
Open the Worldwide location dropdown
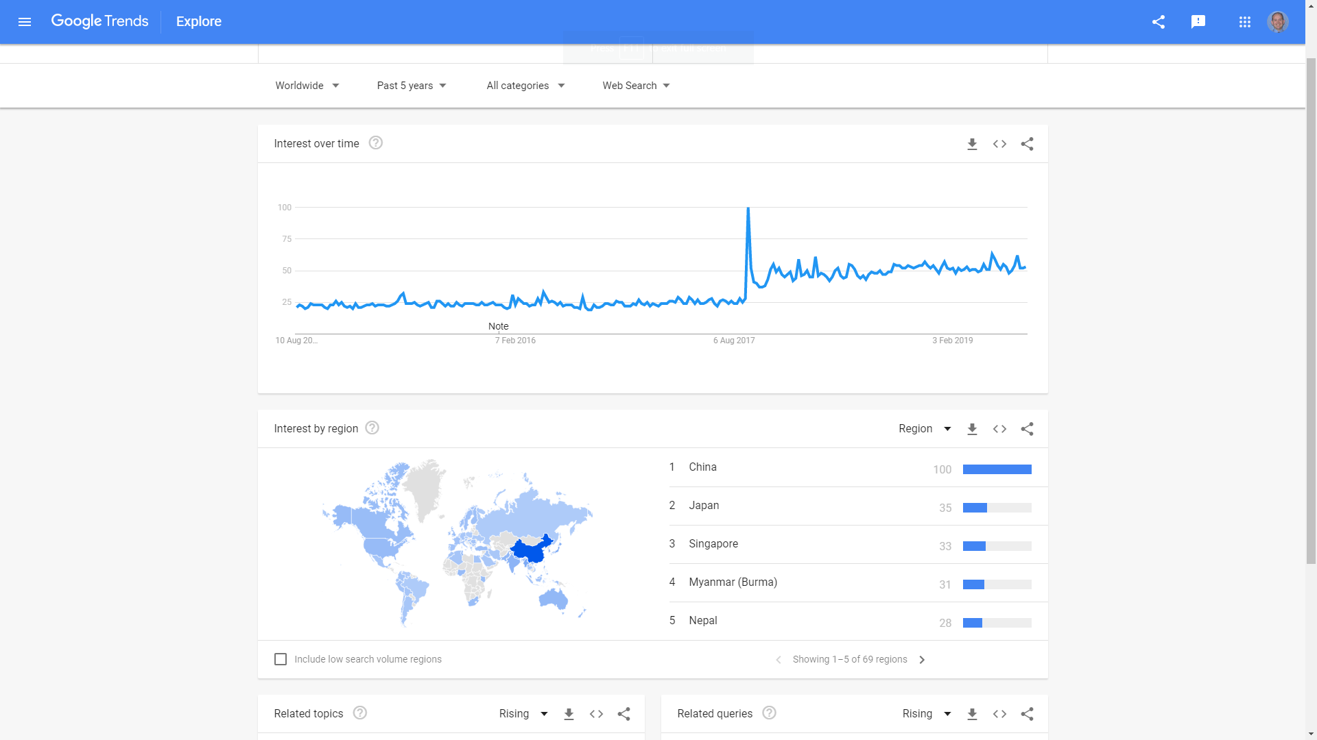(x=307, y=86)
